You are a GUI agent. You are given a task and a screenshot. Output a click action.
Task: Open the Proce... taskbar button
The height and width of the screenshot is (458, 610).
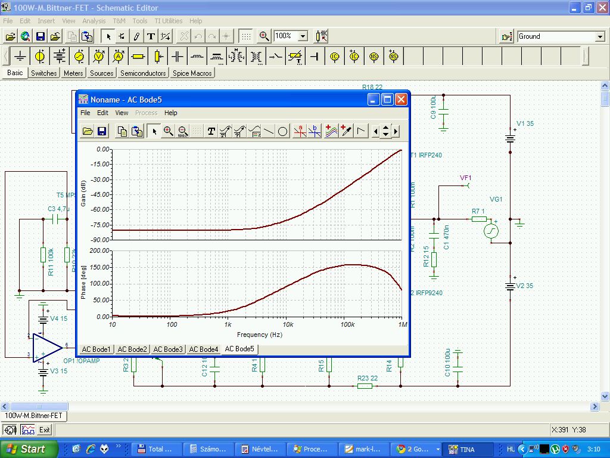coord(312,449)
